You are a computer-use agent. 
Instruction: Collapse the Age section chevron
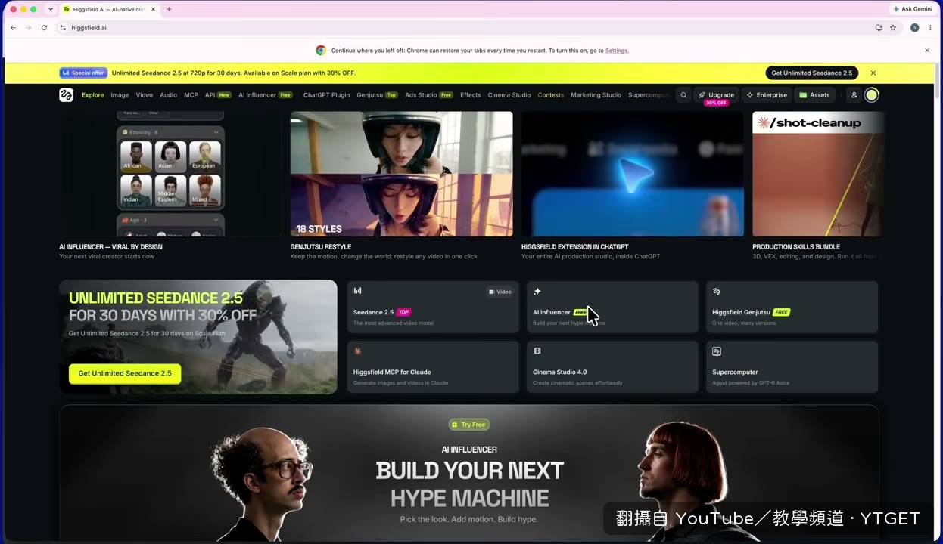pos(216,220)
